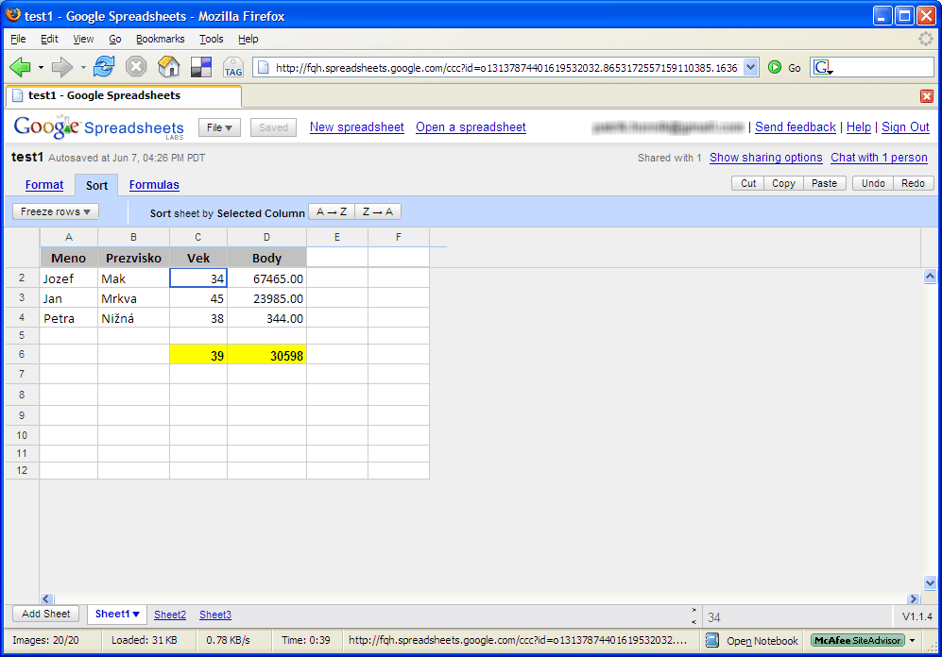Click the Undo button
The height and width of the screenshot is (657, 942).
(873, 183)
